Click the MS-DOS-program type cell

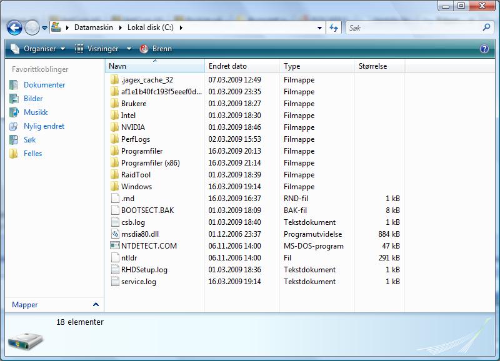[314, 246]
